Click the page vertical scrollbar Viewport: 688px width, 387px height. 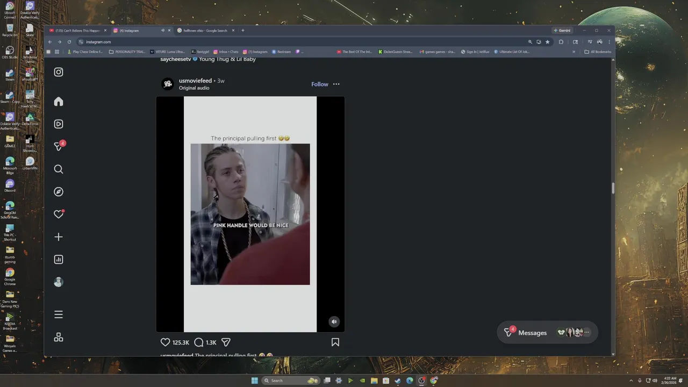point(613,189)
